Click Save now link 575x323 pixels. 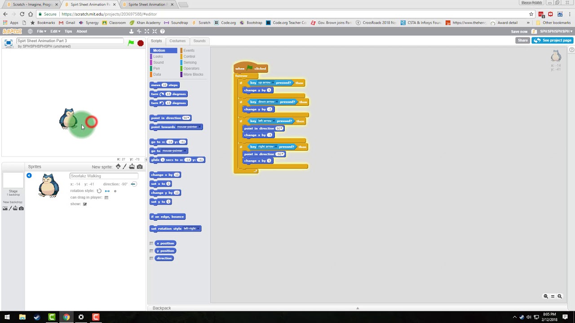click(519, 31)
